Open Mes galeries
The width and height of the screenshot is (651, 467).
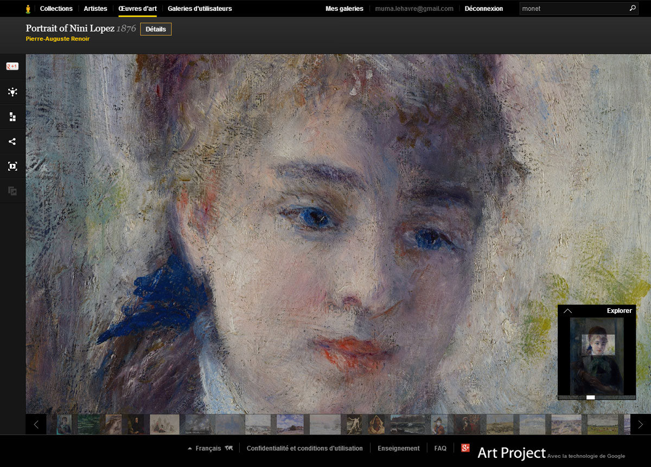[344, 9]
